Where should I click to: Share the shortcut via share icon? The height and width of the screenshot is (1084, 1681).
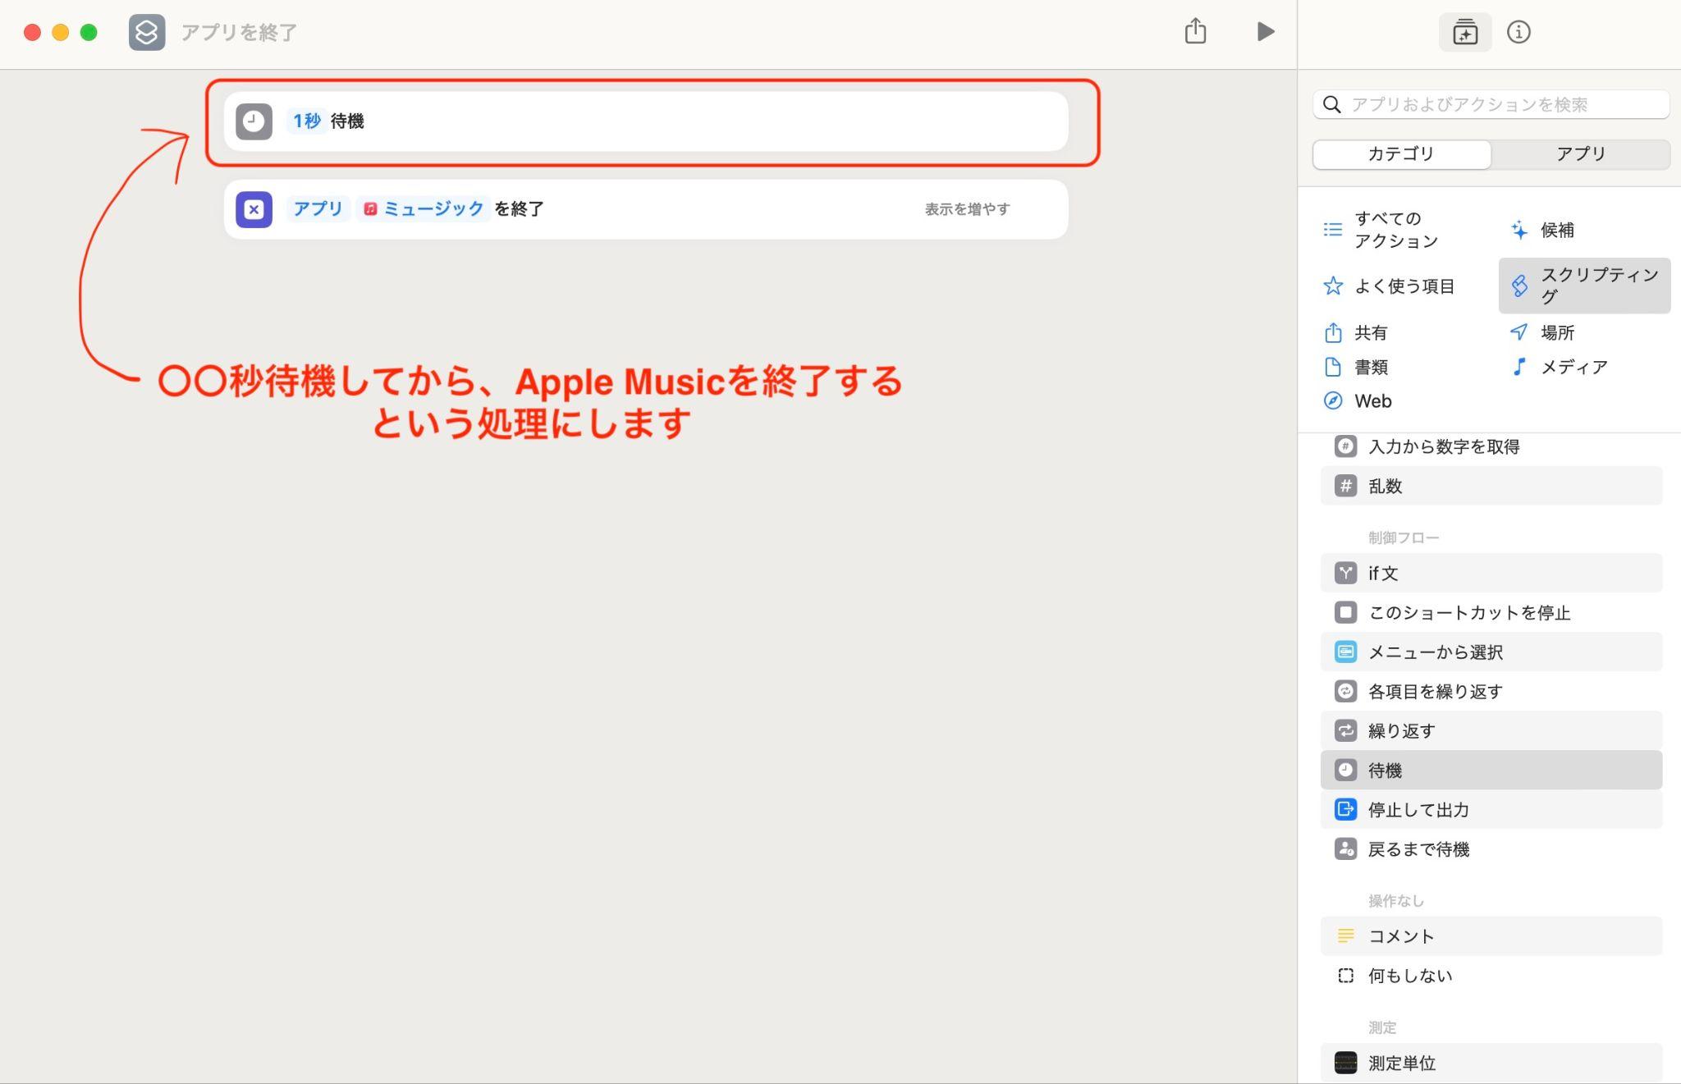click(1195, 31)
